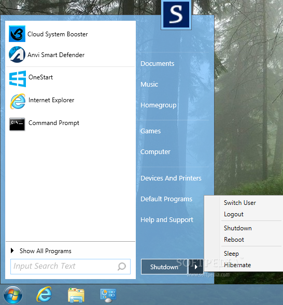This screenshot has width=283, height=305.
Task: Select Reboot from the power menu
Action: [234, 240]
